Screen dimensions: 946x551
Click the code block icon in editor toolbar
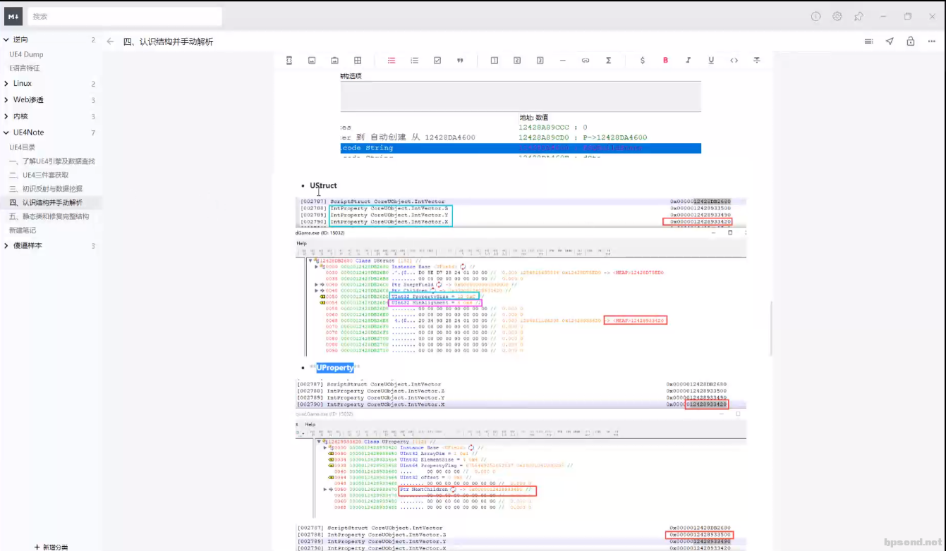point(289,61)
